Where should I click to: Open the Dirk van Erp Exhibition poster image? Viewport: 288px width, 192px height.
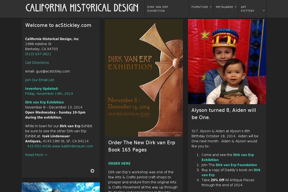144,78
